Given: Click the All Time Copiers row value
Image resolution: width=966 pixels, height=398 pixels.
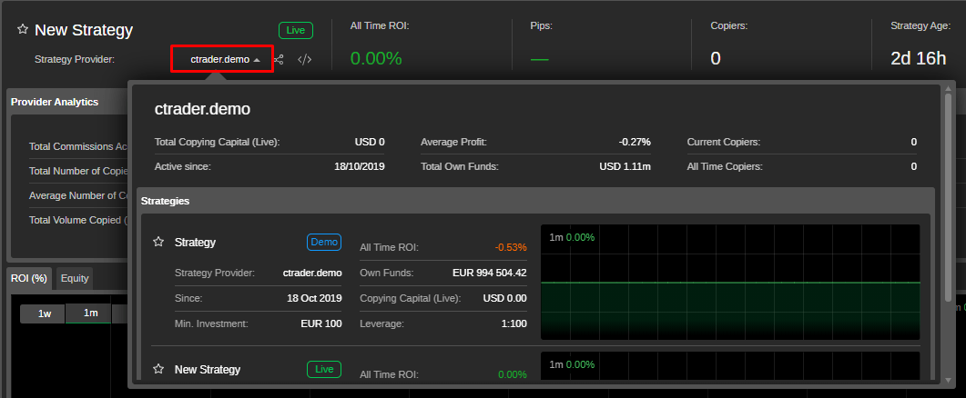Looking at the screenshot, I should point(913,166).
